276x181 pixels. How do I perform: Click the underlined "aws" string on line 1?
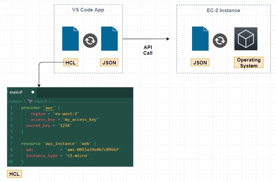pyautogui.click(x=49, y=108)
